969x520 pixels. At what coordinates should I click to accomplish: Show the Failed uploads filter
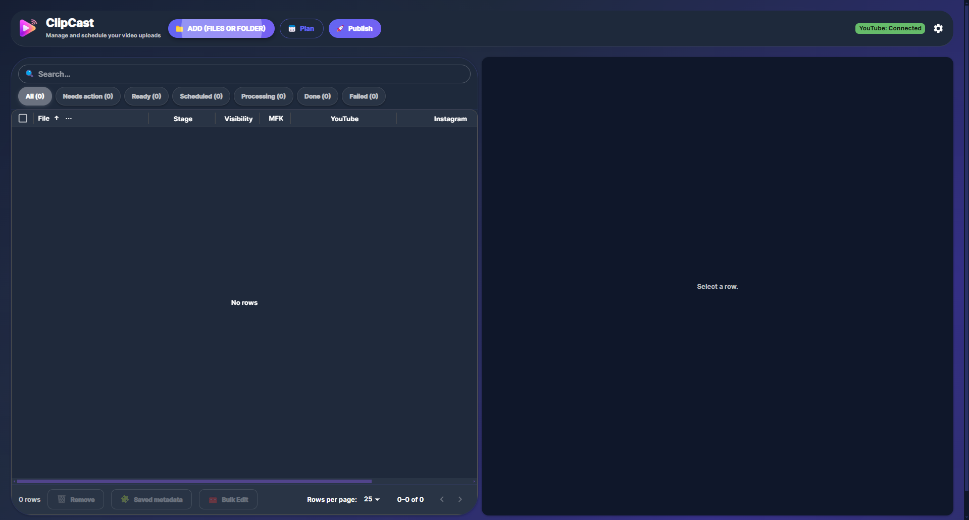[x=364, y=96]
